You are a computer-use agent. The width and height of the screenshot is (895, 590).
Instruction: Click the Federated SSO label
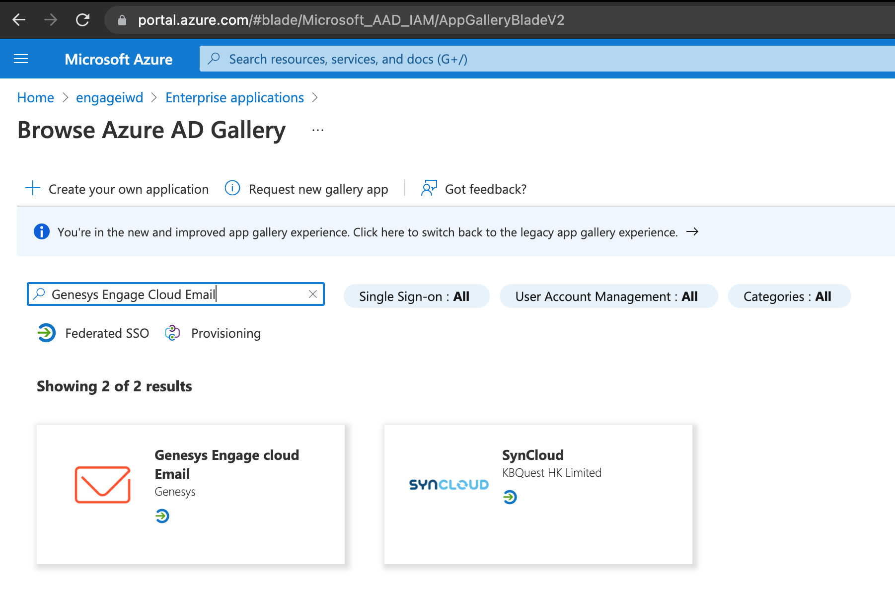pyautogui.click(x=107, y=333)
